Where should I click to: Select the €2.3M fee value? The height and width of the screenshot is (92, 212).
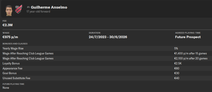[8, 25]
